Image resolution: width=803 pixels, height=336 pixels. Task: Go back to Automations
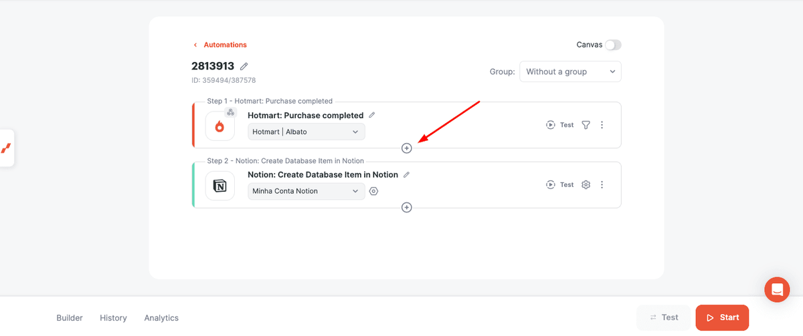220,45
